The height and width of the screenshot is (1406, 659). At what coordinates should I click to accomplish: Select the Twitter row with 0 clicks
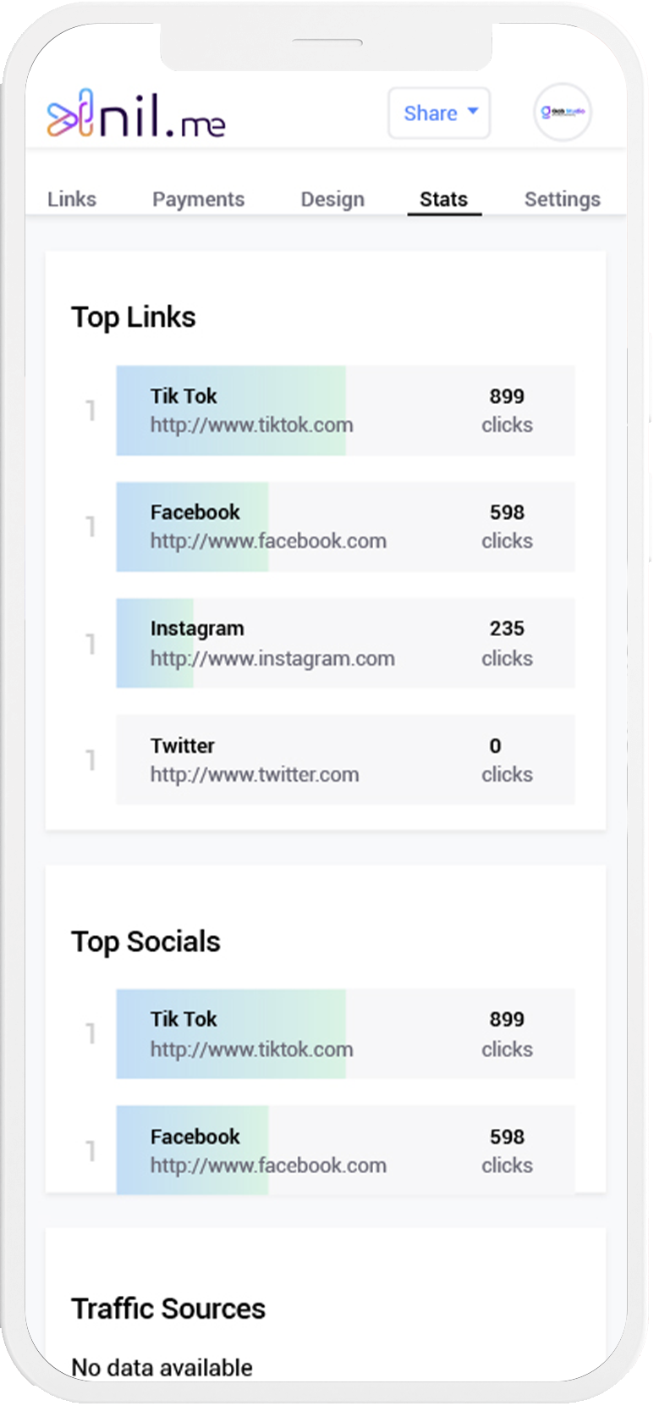pyautogui.click(x=345, y=760)
